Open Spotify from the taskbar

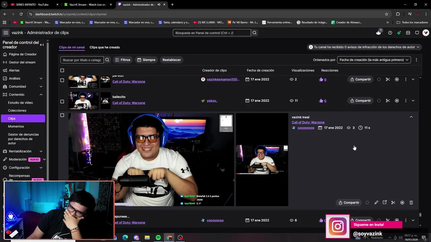tap(158, 238)
